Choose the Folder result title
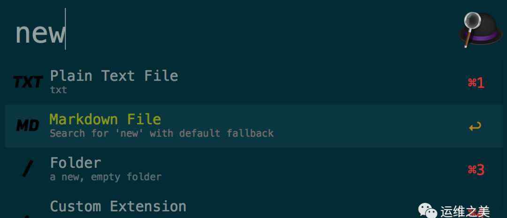 click(x=76, y=163)
